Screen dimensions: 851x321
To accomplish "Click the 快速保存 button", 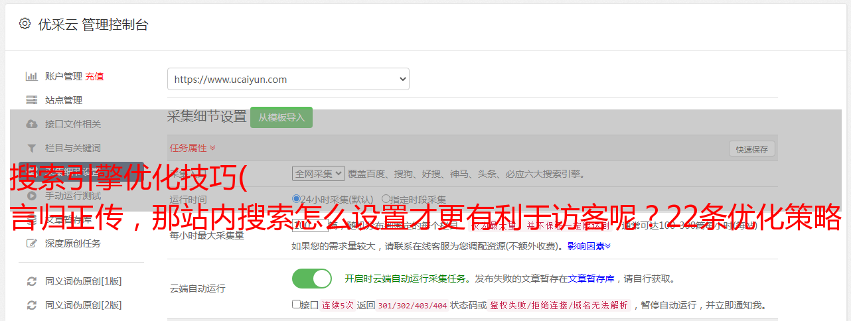I will pyautogui.click(x=751, y=149).
